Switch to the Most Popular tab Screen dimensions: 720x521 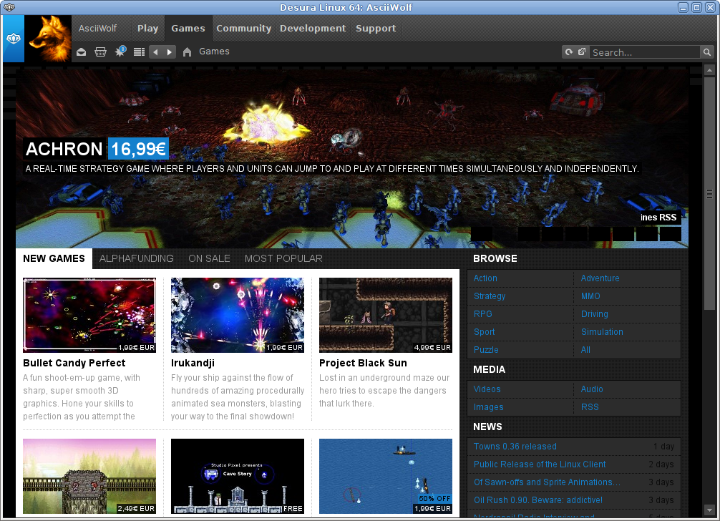283,258
